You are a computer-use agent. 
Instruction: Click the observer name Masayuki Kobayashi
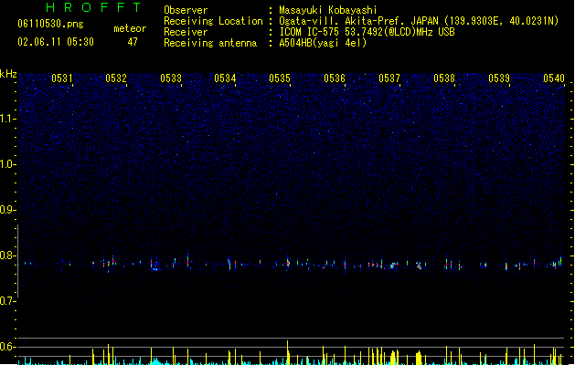pos(328,10)
